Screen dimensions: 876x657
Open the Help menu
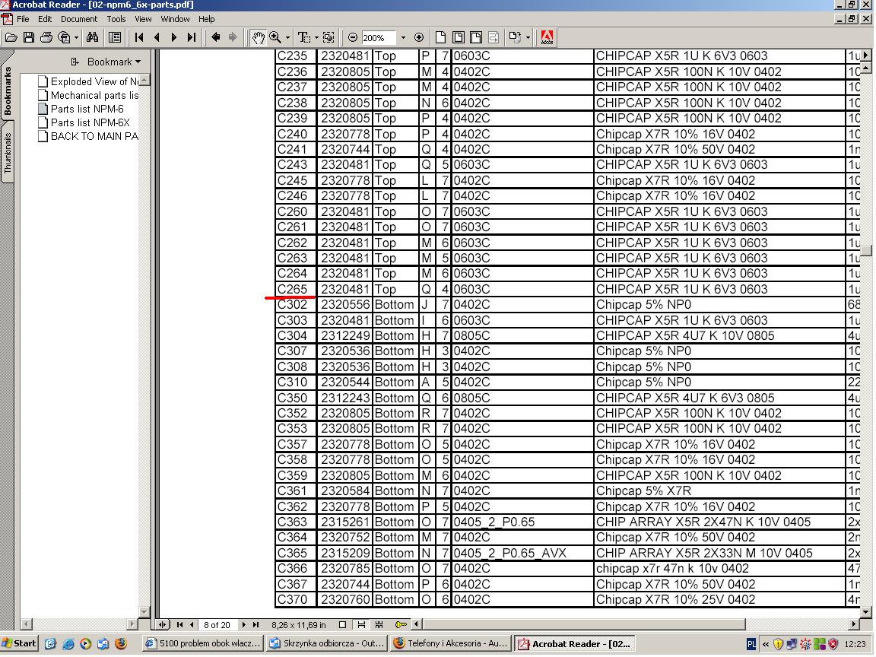[x=207, y=19]
